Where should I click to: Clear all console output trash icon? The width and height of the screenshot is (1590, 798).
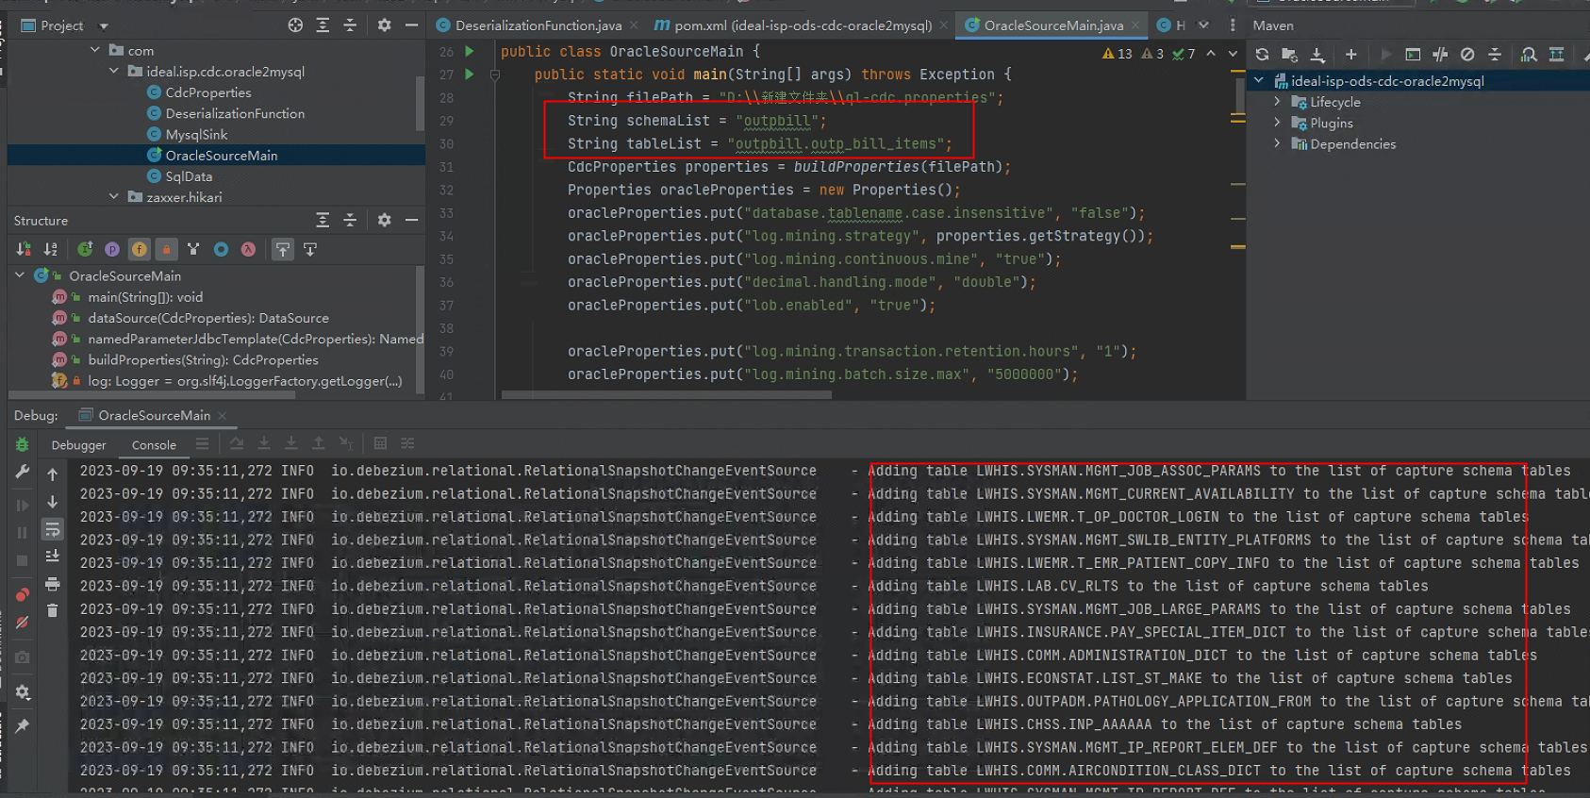[x=53, y=610]
